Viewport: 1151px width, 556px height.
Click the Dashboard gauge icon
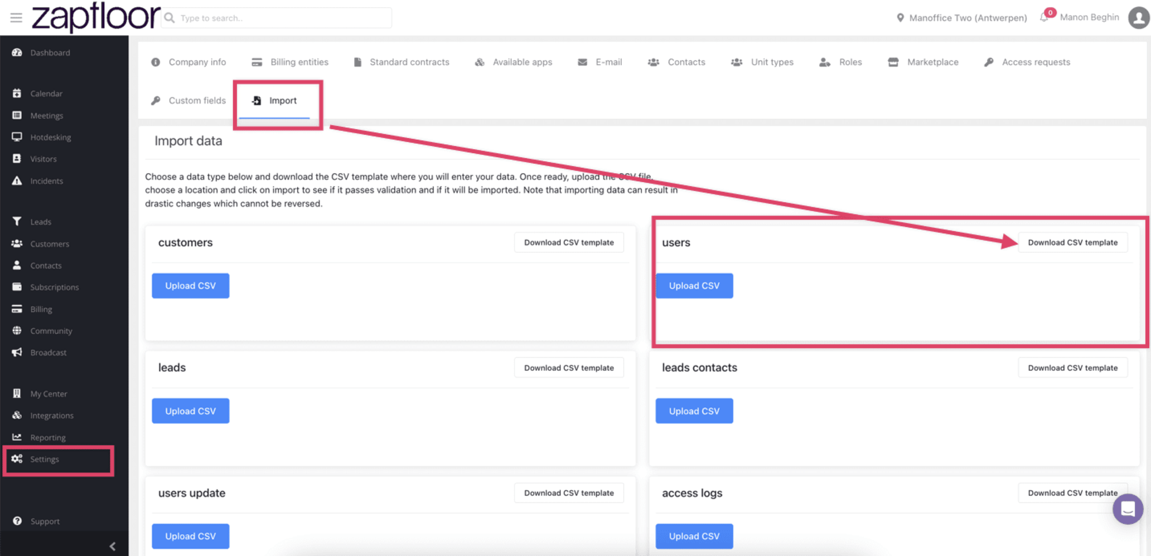tap(17, 52)
